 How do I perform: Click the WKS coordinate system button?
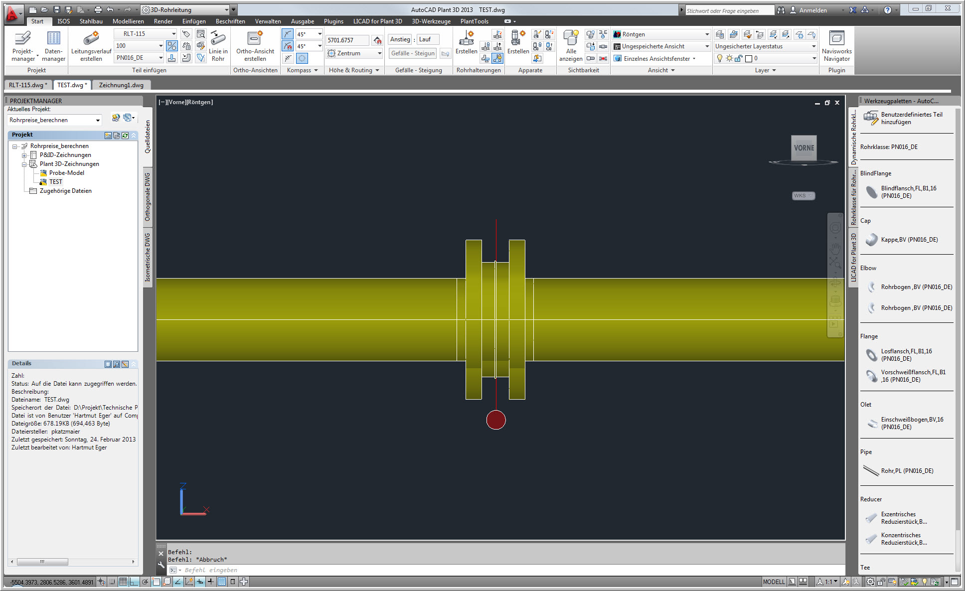pos(803,196)
